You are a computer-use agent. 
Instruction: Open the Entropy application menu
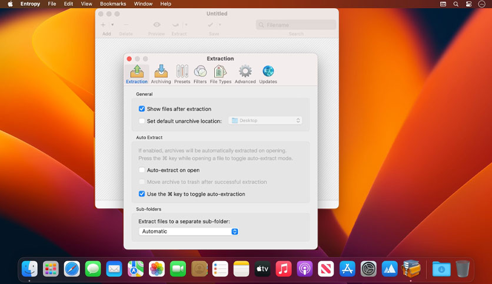(x=30, y=4)
